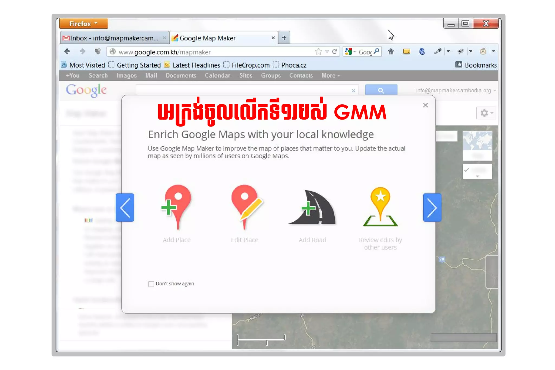Image resolution: width=555 pixels, height=370 pixels.
Task: Click Contacts in Google bar
Action: pyautogui.click(x=301, y=76)
